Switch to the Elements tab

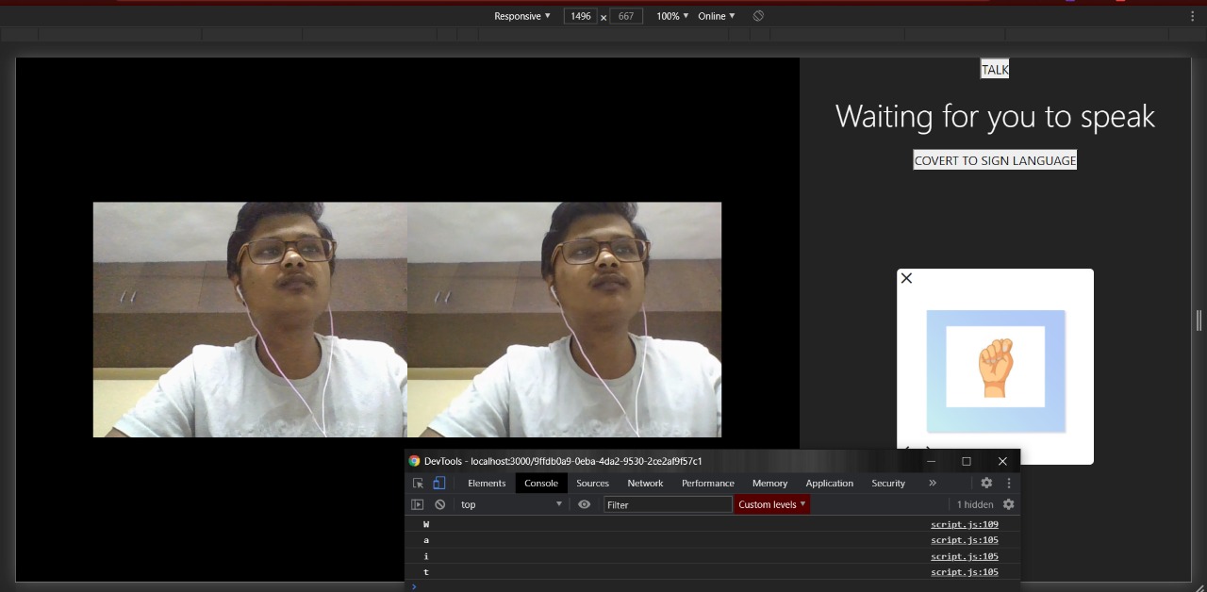[487, 483]
